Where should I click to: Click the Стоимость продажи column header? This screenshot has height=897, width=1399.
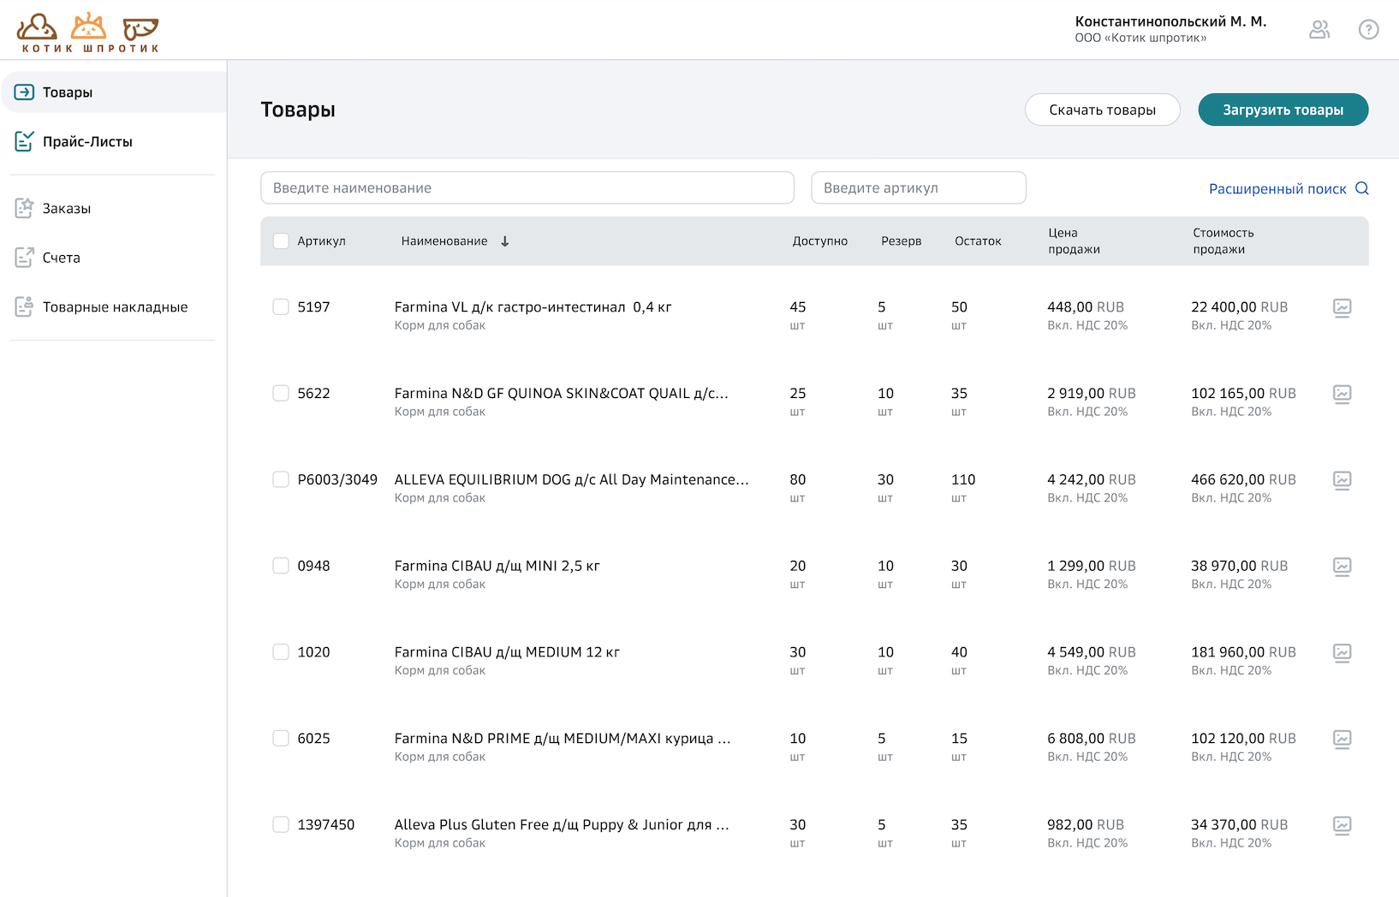[x=1223, y=241]
